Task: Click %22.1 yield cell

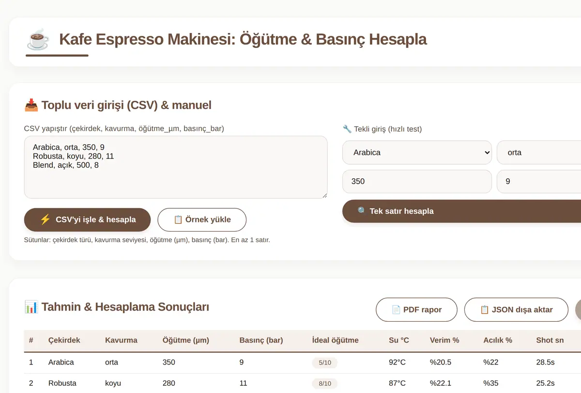Action: (441, 383)
